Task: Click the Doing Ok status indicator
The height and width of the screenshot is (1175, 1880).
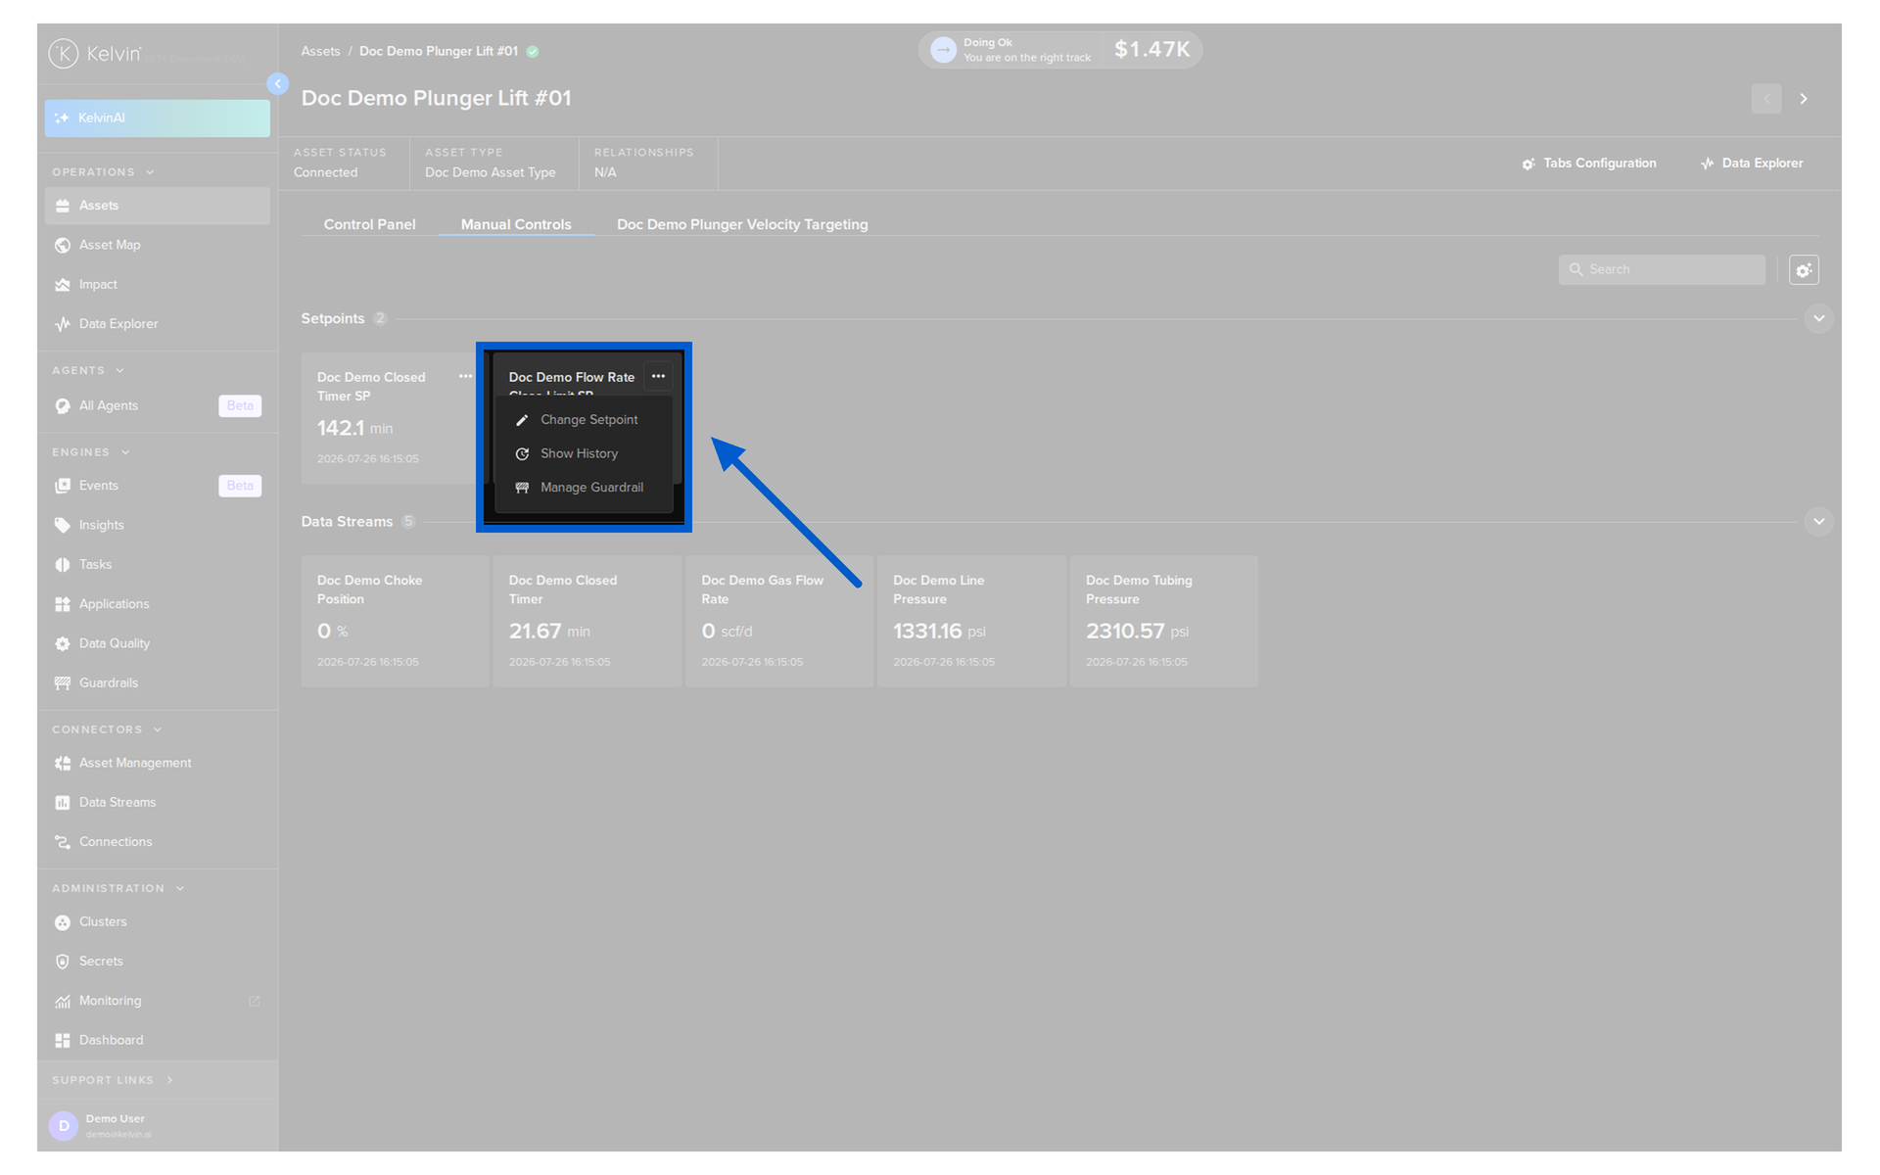Action: pyautogui.click(x=1011, y=50)
